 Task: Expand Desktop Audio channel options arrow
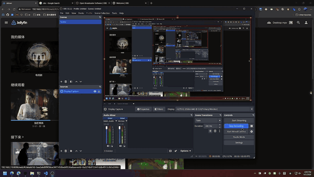116,121
